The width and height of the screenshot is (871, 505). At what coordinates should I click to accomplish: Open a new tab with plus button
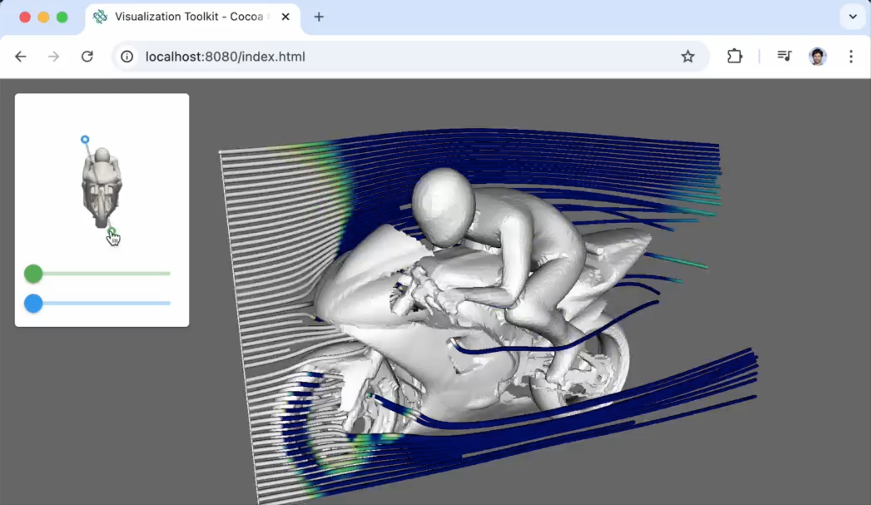[319, 17]
